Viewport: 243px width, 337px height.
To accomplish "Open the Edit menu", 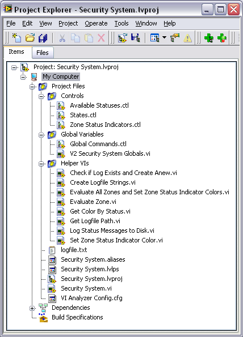I will pos(27,23).
